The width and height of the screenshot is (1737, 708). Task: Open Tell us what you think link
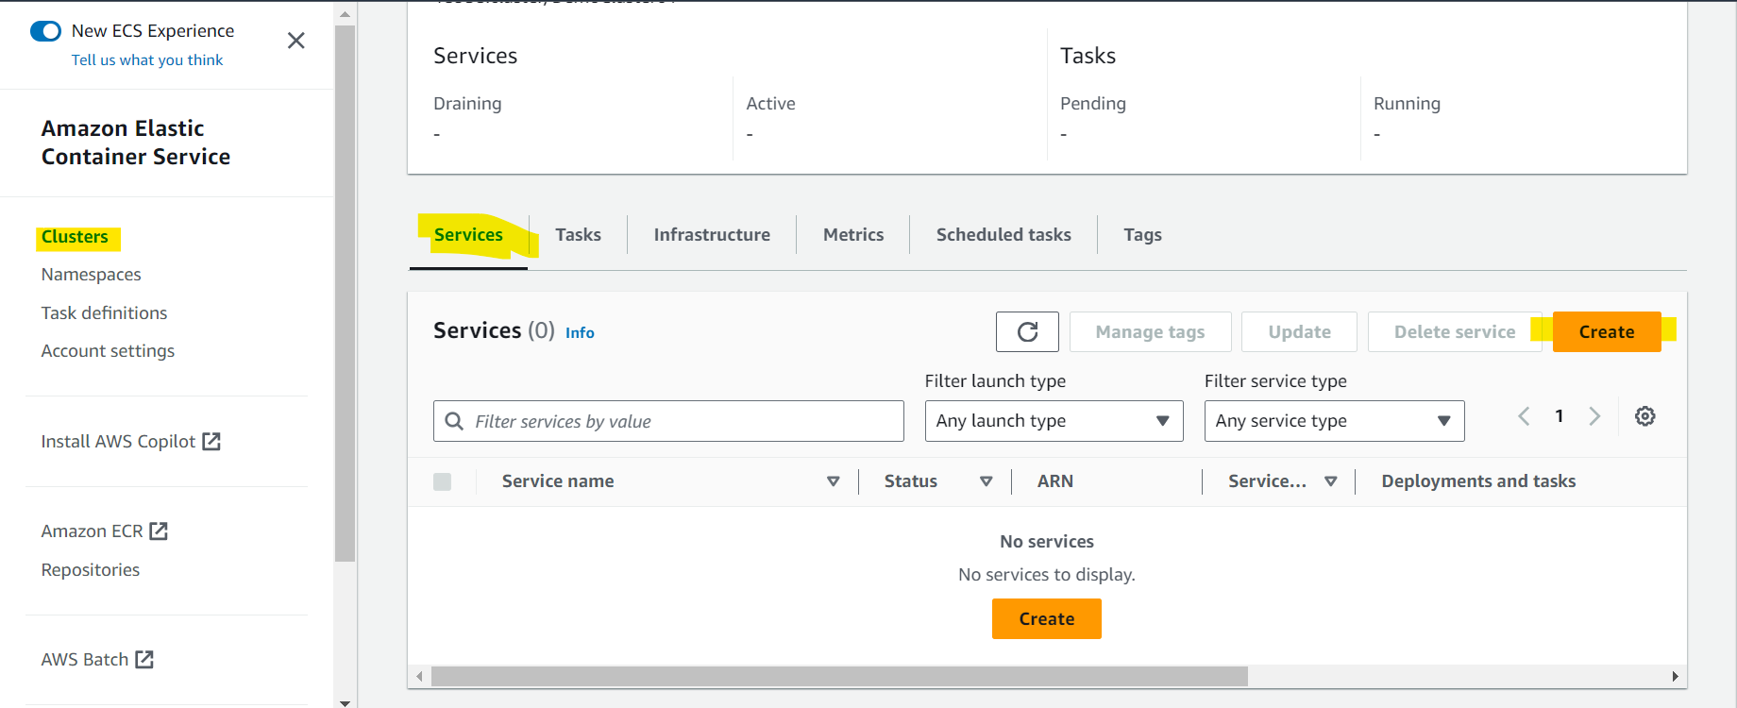pos(147,60)
